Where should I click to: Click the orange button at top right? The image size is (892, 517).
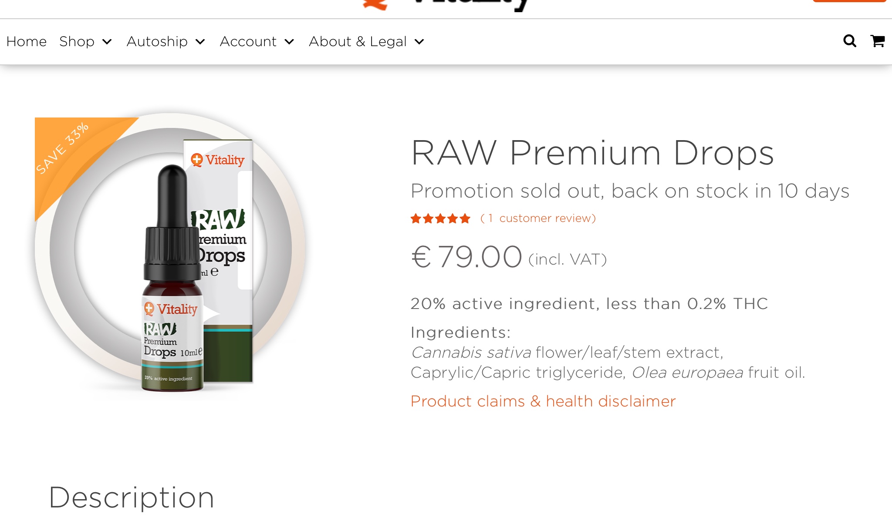(849, 1)
